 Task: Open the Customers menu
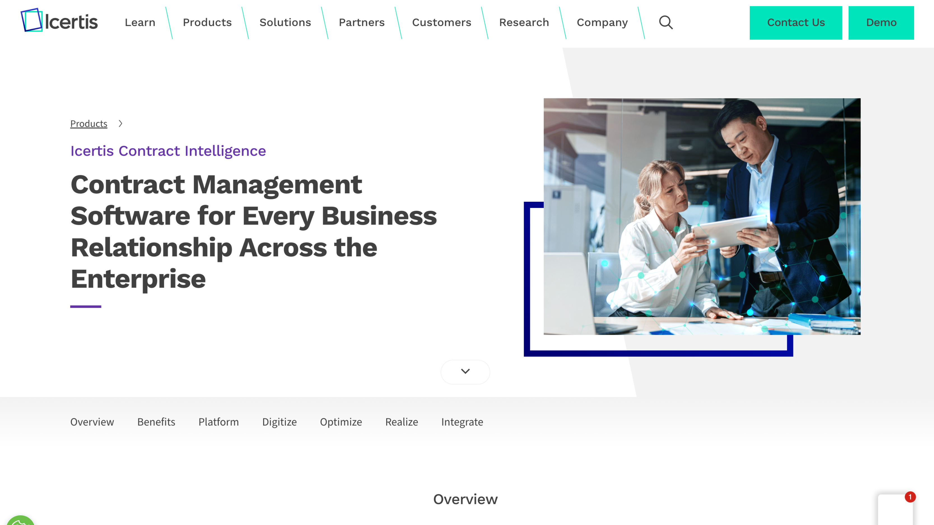pos(441,22)
